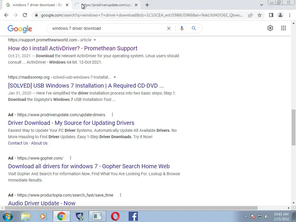Follow the Contact Us sitelink

tap(18, 143)
